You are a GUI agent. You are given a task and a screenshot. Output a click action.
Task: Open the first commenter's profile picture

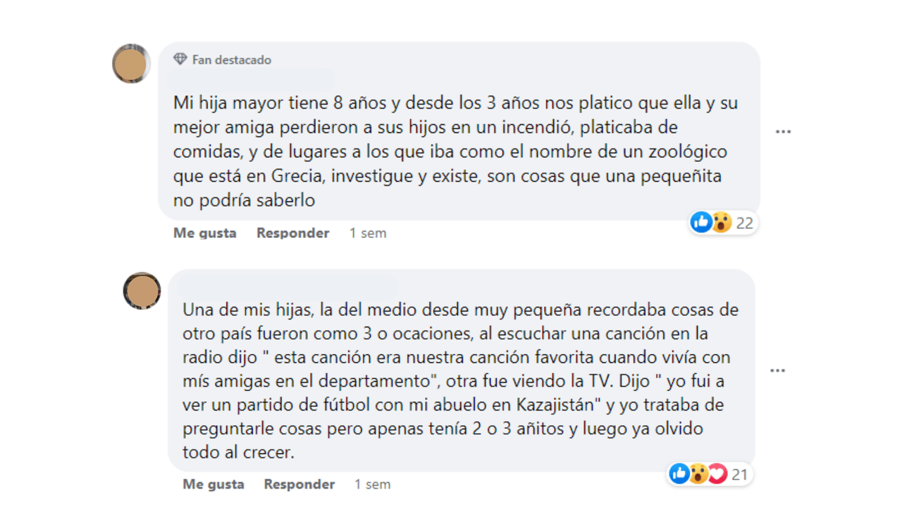click(x=131, y=63)
